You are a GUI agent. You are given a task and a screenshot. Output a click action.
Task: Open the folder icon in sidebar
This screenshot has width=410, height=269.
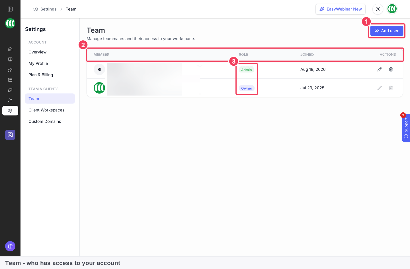point(10,80)
